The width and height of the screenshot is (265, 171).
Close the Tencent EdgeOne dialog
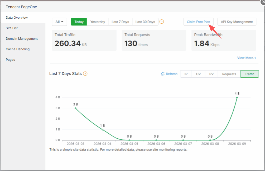263,2
